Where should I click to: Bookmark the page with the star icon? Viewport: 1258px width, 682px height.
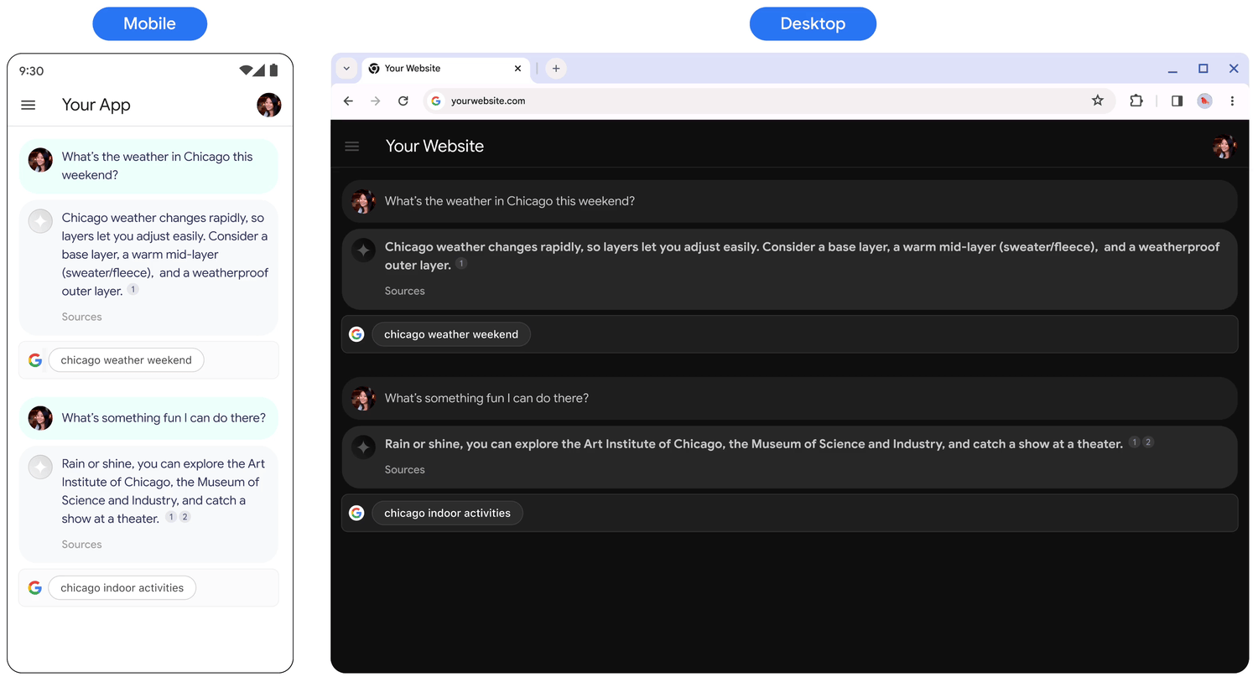1098,101
